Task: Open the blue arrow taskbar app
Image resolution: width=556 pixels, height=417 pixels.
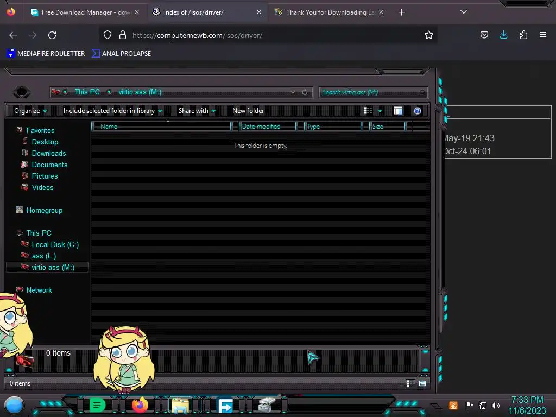Action: click(225, 406)
